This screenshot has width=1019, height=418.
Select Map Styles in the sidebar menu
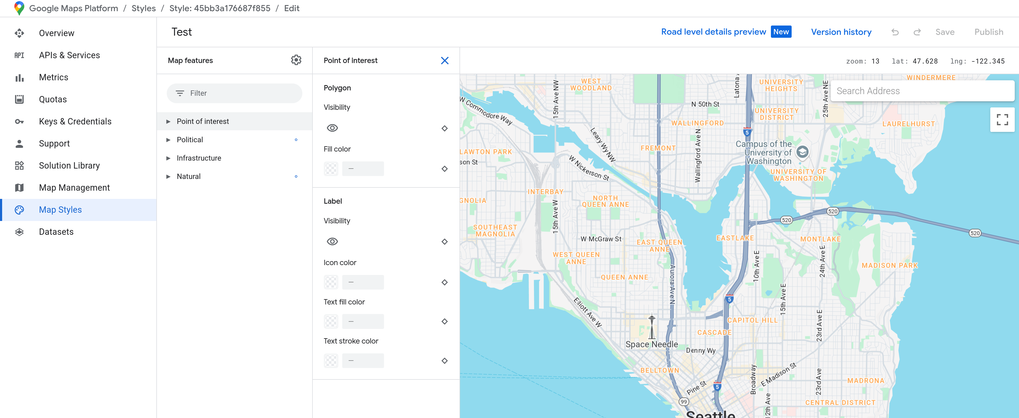[60, 210]
